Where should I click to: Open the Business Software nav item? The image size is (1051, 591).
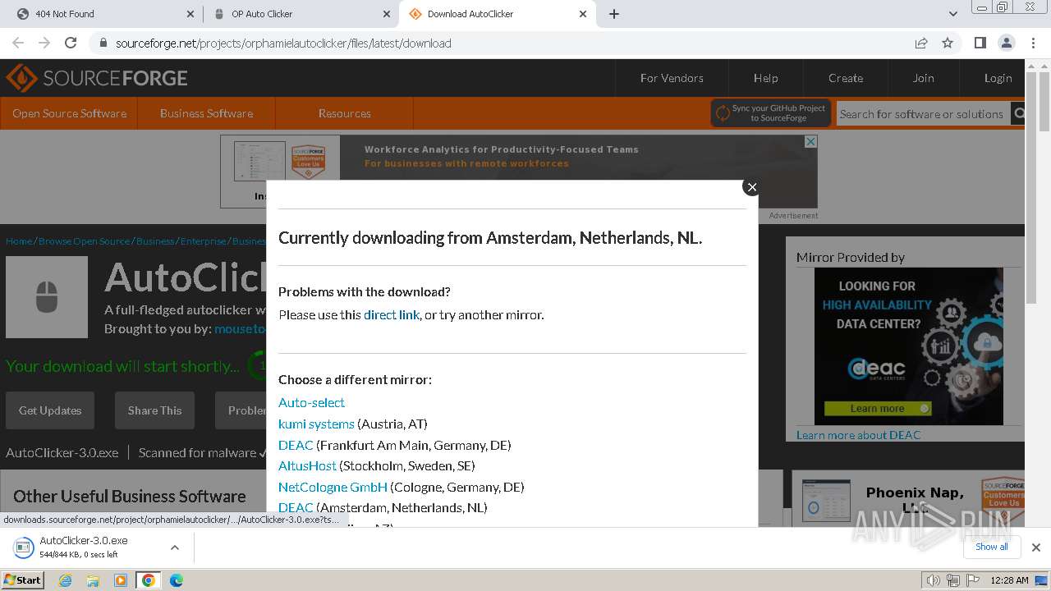pos(206,113)
